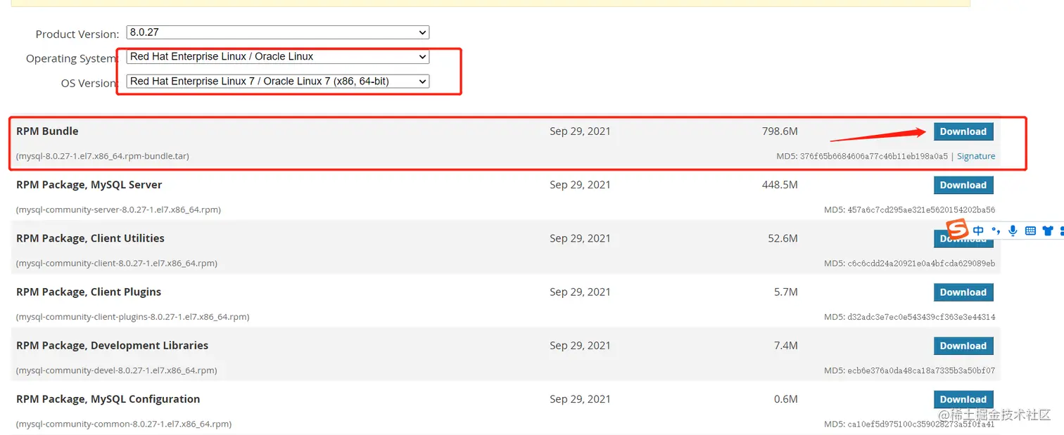Image resolution: width=1064 pixels, height=435 pixels.
Task: Download the Client Plugins RPM package
Action: pos(963,292)
